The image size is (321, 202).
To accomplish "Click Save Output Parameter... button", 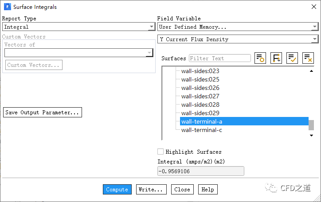I will tap(42, 113).
